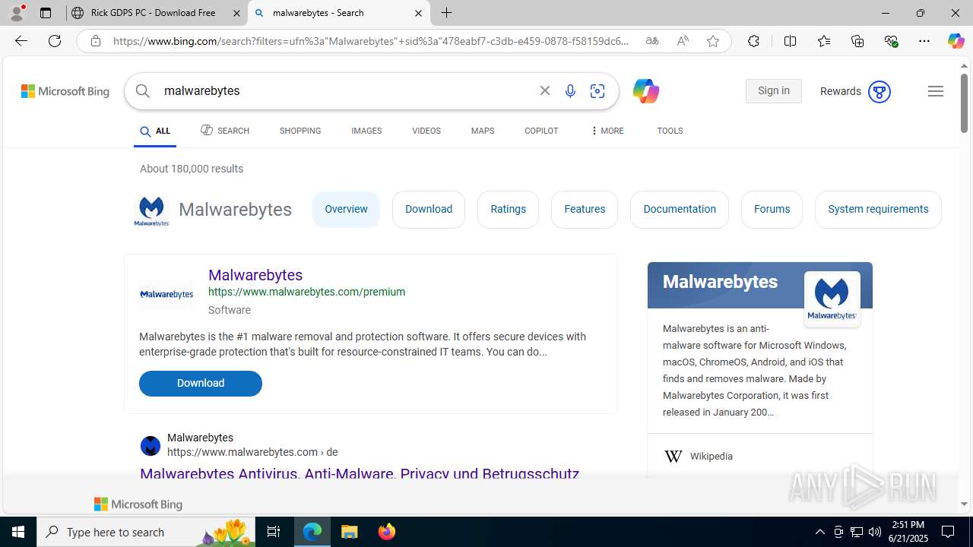Search using voice microphone icon
The width and height of the screenshot is (973, 547).
pyautogui.click(x=570, y=91)
